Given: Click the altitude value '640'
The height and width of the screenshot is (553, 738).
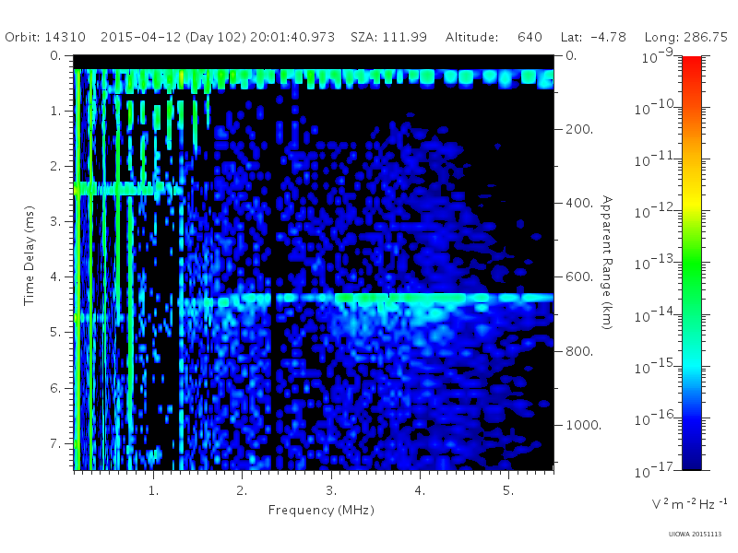Looking at the screenshot, I should click(x=530, y=37).
